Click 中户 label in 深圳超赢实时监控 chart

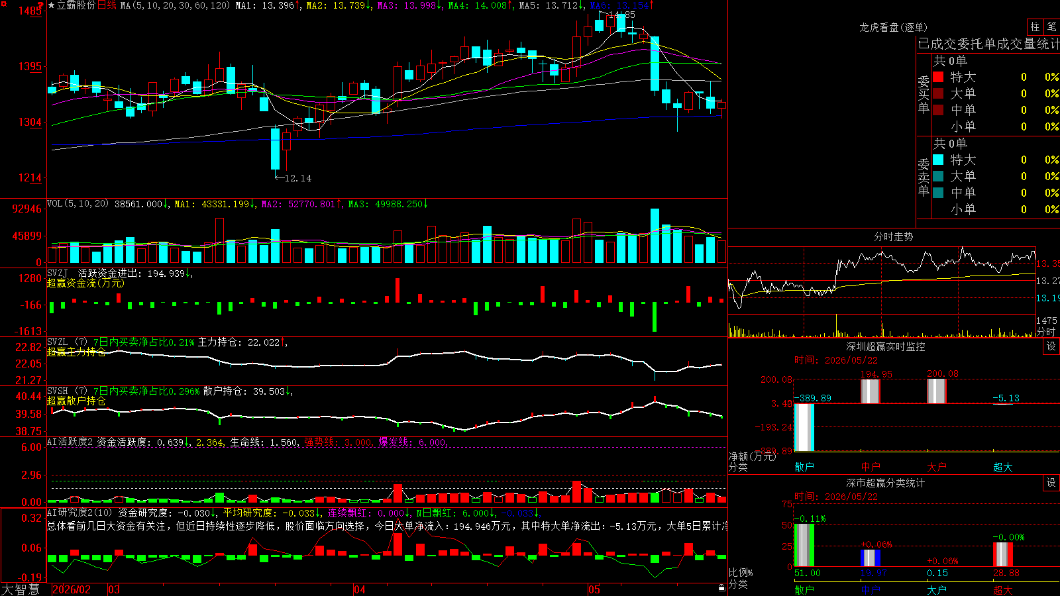[x=871, y=467]
